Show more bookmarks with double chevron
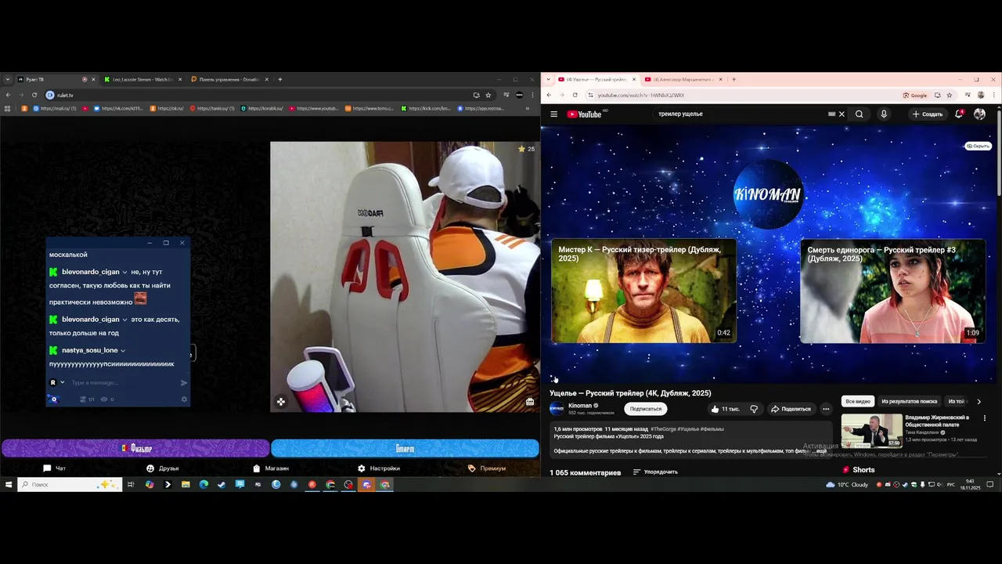Viewport: 1002px width, 564px height. [x=527, y=109]
